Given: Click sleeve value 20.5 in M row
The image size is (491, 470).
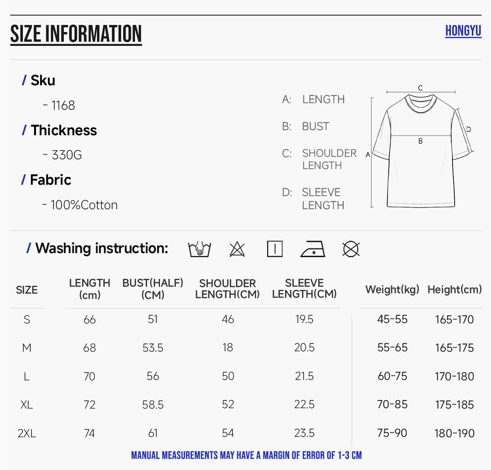Looking at the screenshot, I should pos(304,348).
